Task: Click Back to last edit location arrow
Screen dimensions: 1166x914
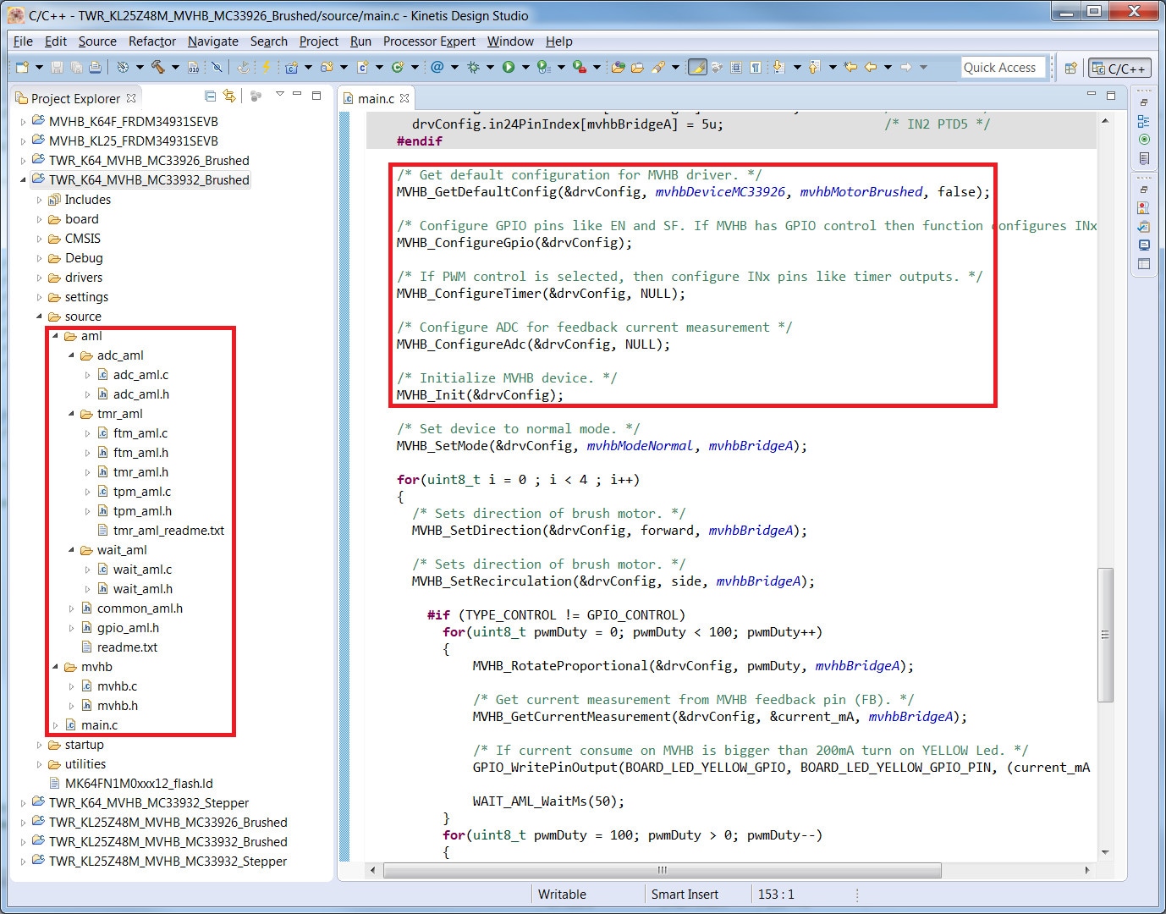Action: [x=850, y=67]
